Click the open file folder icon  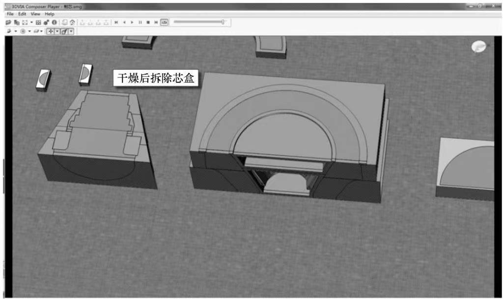pyautogui.click(x=8, y=22)
